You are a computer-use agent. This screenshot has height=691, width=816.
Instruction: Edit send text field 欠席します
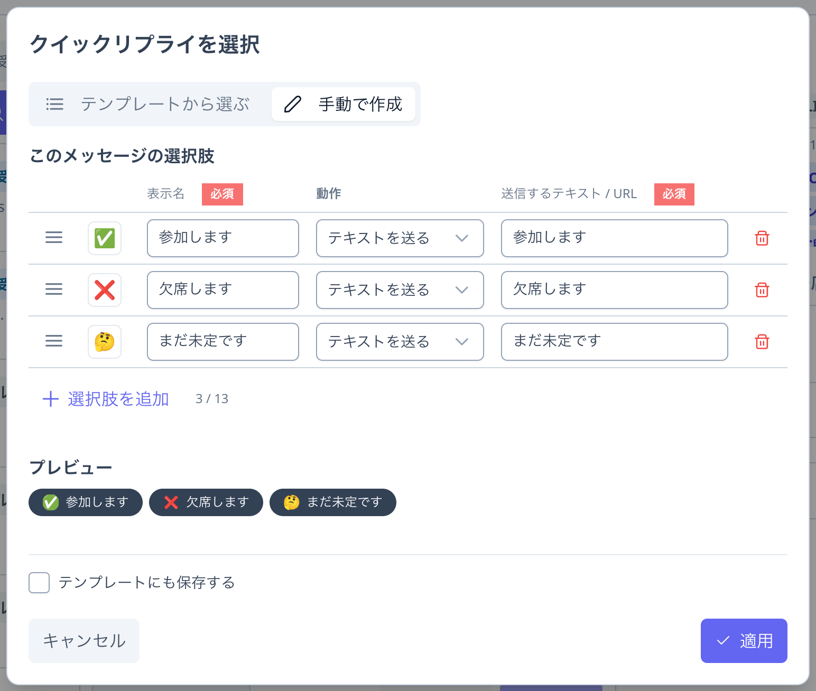tap(615, 290)
